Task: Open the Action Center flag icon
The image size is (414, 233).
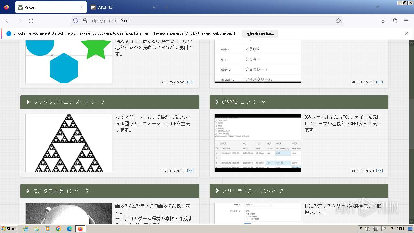Action: coord(383,229)
